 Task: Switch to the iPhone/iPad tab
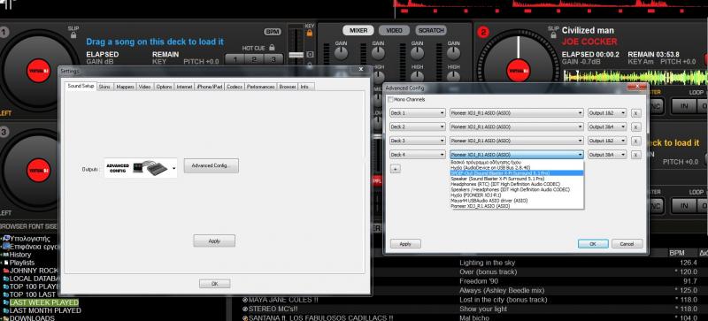pos(210,87)
